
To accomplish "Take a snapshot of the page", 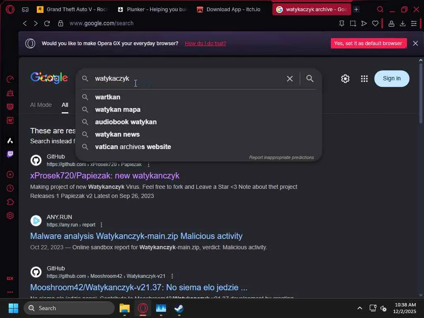I will coord(353,24).
